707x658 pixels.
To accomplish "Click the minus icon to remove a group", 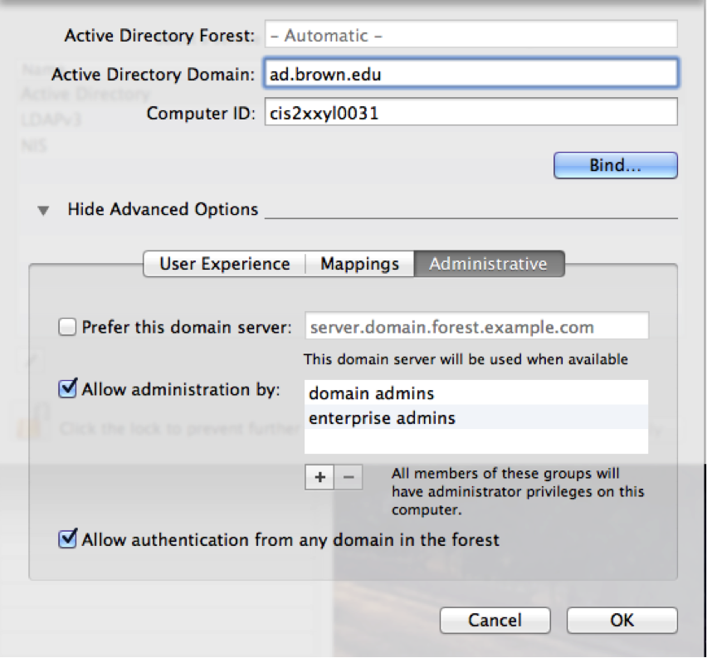I will pyautogui.click(x=349, y=477).
